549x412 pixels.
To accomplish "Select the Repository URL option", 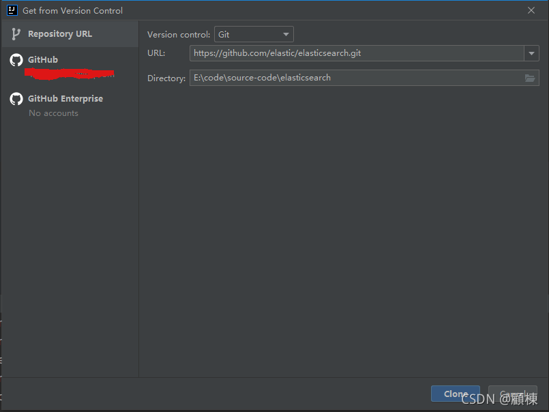I will (x=70, y=34).
